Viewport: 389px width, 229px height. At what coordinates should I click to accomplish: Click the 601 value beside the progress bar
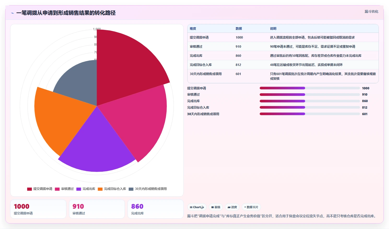tap(365, 114)
